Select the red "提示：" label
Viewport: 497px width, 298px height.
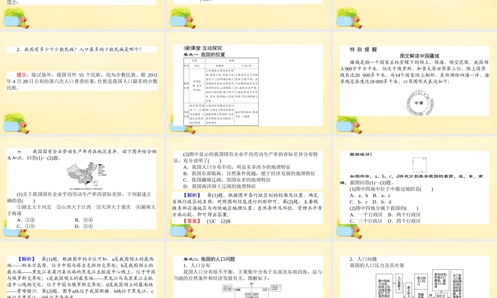click(x=23, y=75)
